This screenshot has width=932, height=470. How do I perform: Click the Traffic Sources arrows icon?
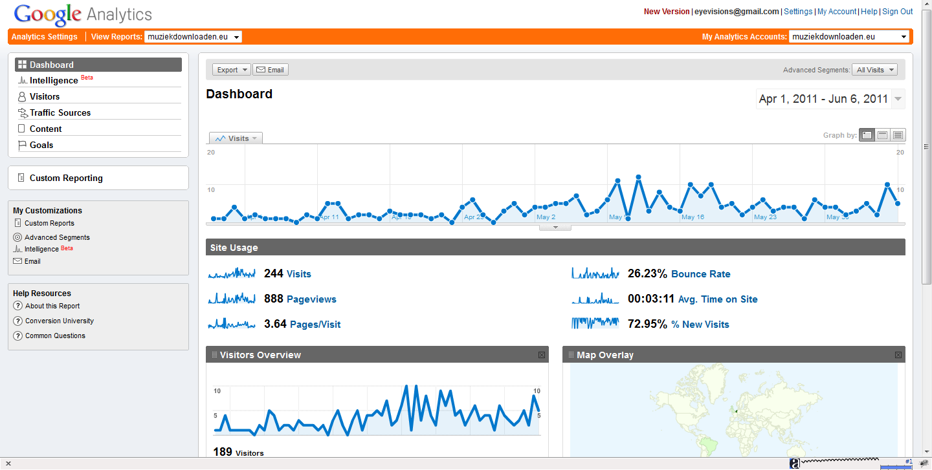tap(23, 112)
